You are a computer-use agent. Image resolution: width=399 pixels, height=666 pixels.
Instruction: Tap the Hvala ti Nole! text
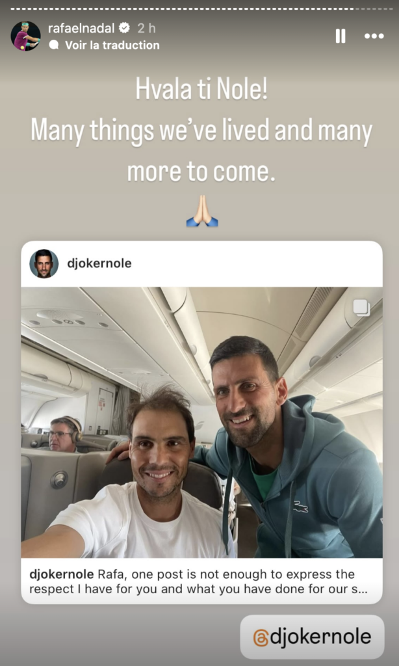(201, 90)
